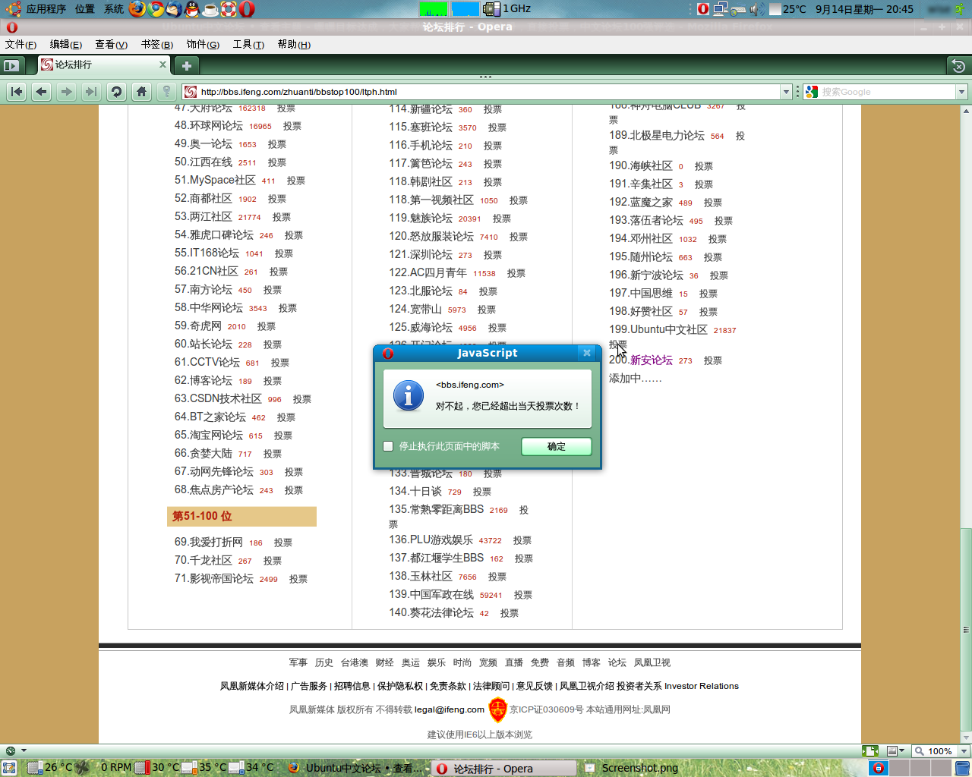Open the closed tabs trash icon
This screenshot has height=777, width=972.
pos(958,66)
